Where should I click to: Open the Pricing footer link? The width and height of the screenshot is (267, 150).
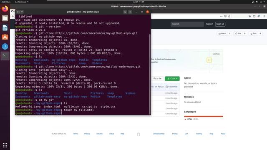(x=175, y=134)
